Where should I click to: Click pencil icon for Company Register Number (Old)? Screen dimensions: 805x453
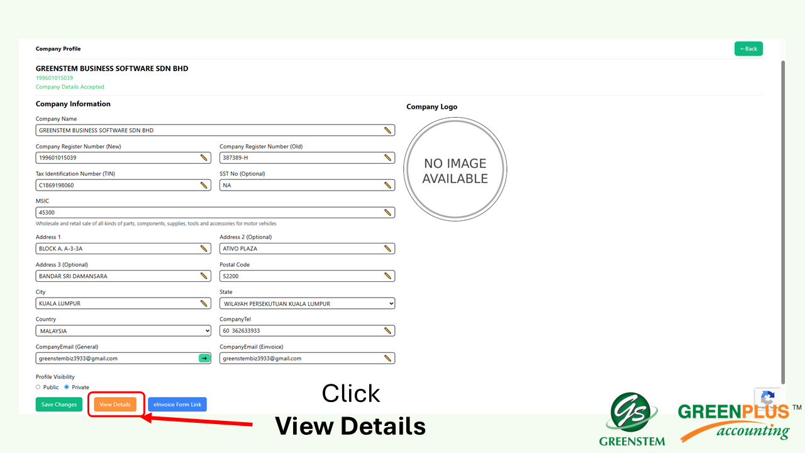pos(388,158)
